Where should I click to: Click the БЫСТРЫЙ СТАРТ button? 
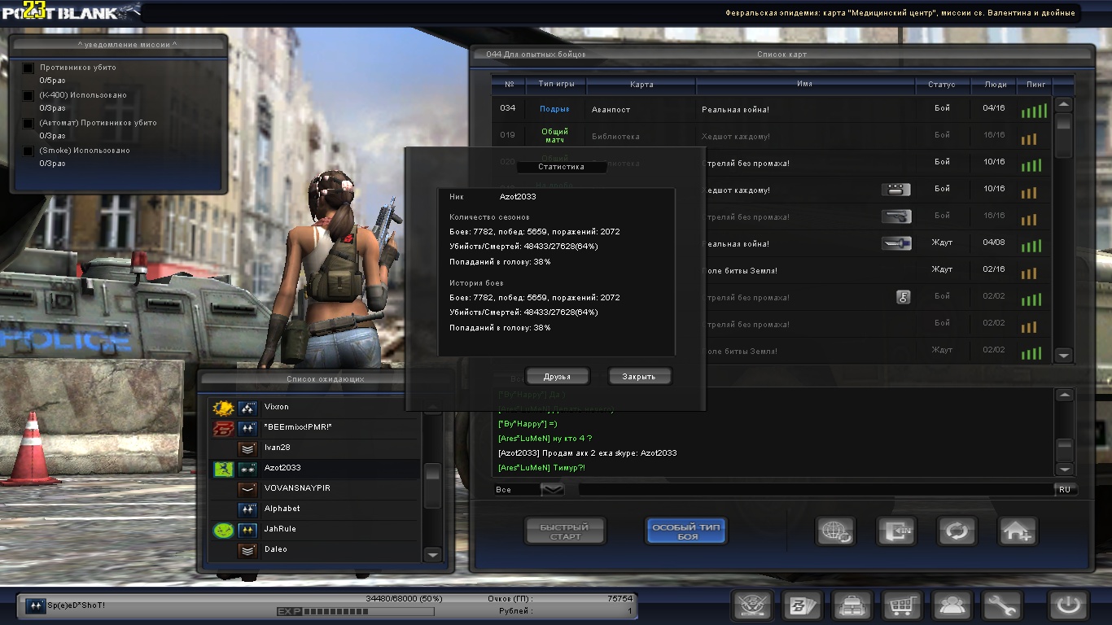565,531
